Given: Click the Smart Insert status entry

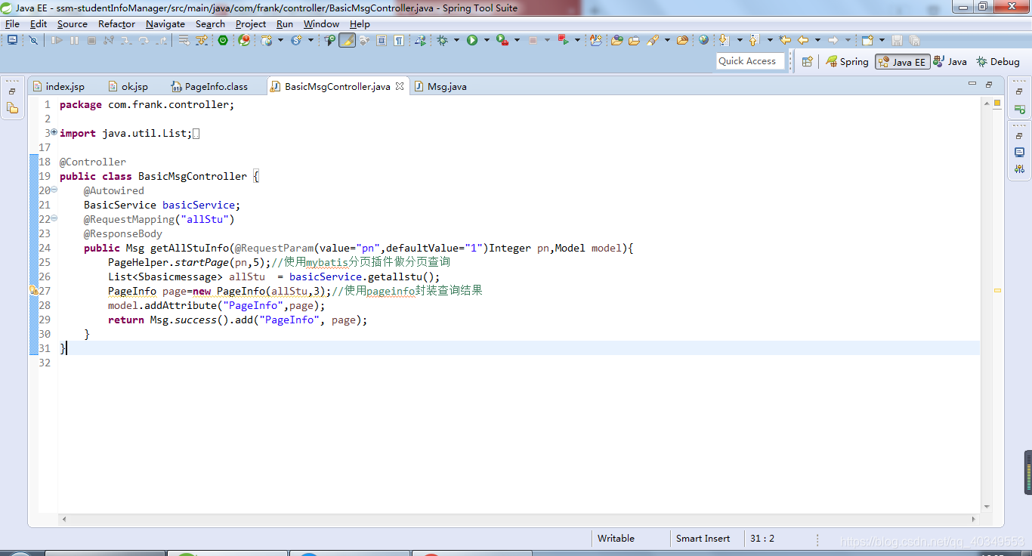Looking at the screenshot, I should pos(703,539).
